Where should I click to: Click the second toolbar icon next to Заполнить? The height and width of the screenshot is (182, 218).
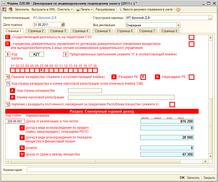[10, 9]
